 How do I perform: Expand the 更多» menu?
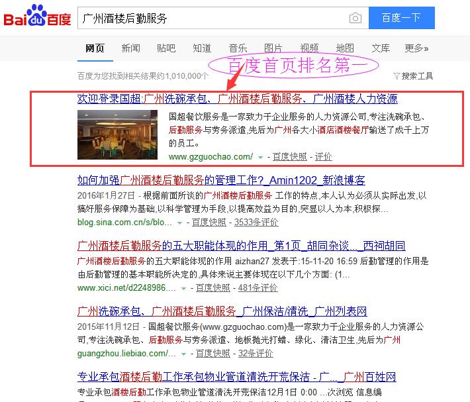click(x=416, y=48)
